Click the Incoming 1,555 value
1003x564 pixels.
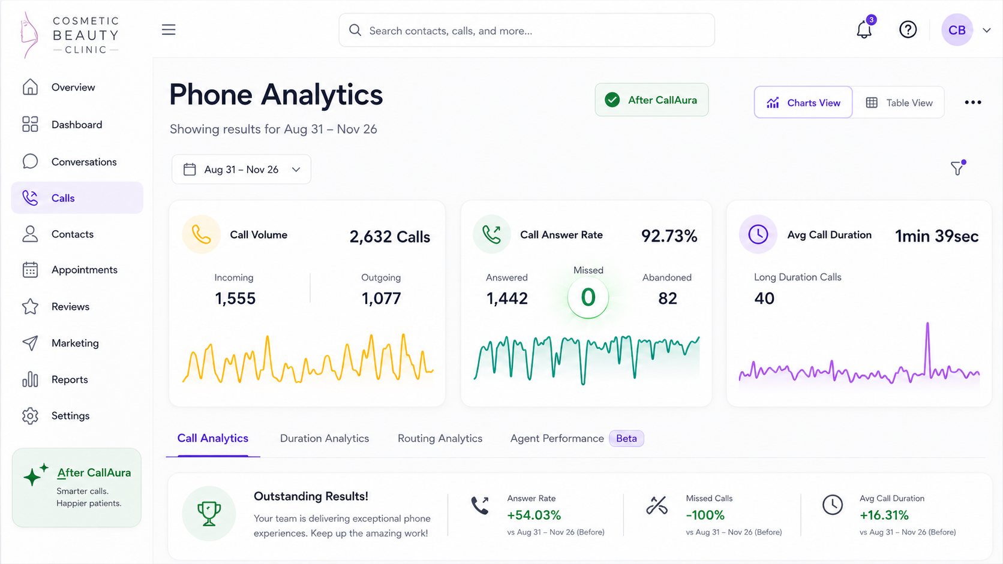point(235,298)
